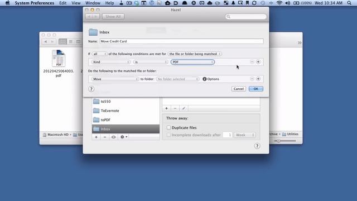Add a new rule with the plus under rules list
Screen dimensions: 357x201
[x=166, y=108]
